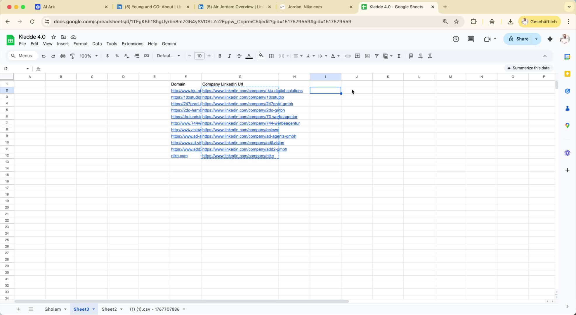Click the insert link icon
Screen dimensions: 576x315
pyautogui.click(x=348, y=56)
